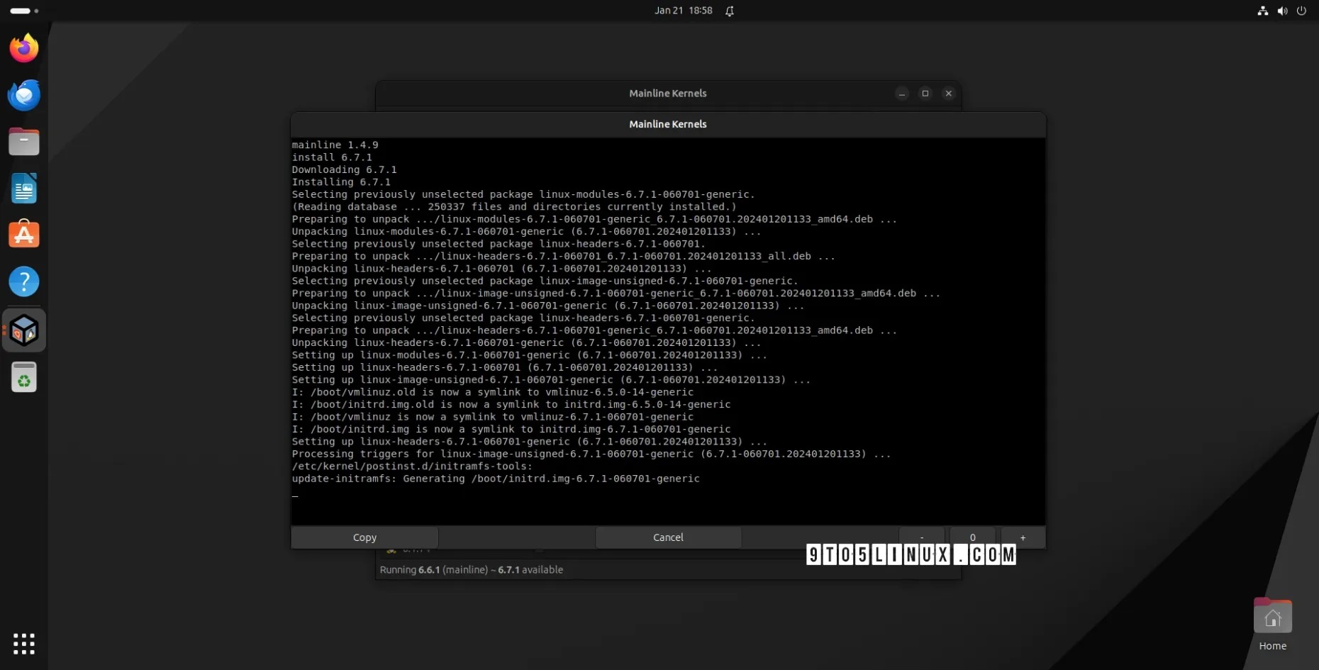
Task: Show the applications grid
Action: [24, 644]
